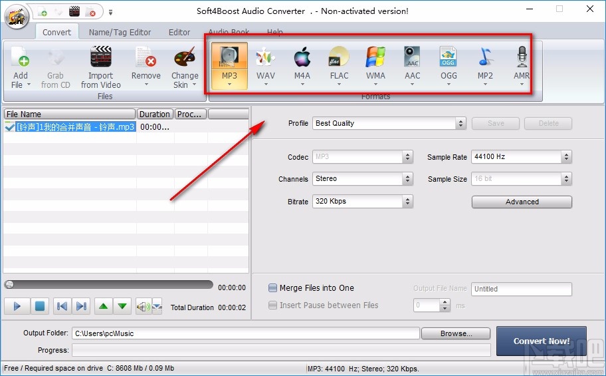The width and height of the screenshot is (606, 376).
Task: Select the FLAC format icon
Action: click(x=339, y=60)
